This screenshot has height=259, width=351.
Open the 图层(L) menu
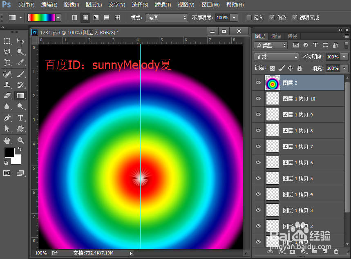tap(94, 5)
